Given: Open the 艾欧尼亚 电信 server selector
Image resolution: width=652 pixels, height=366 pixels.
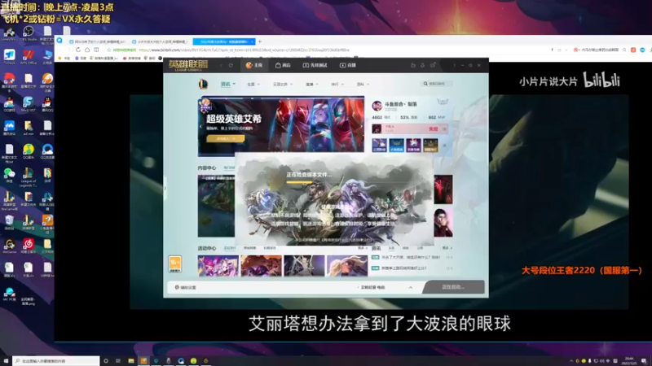Looking at the screenshot, I should pos(373,287).
